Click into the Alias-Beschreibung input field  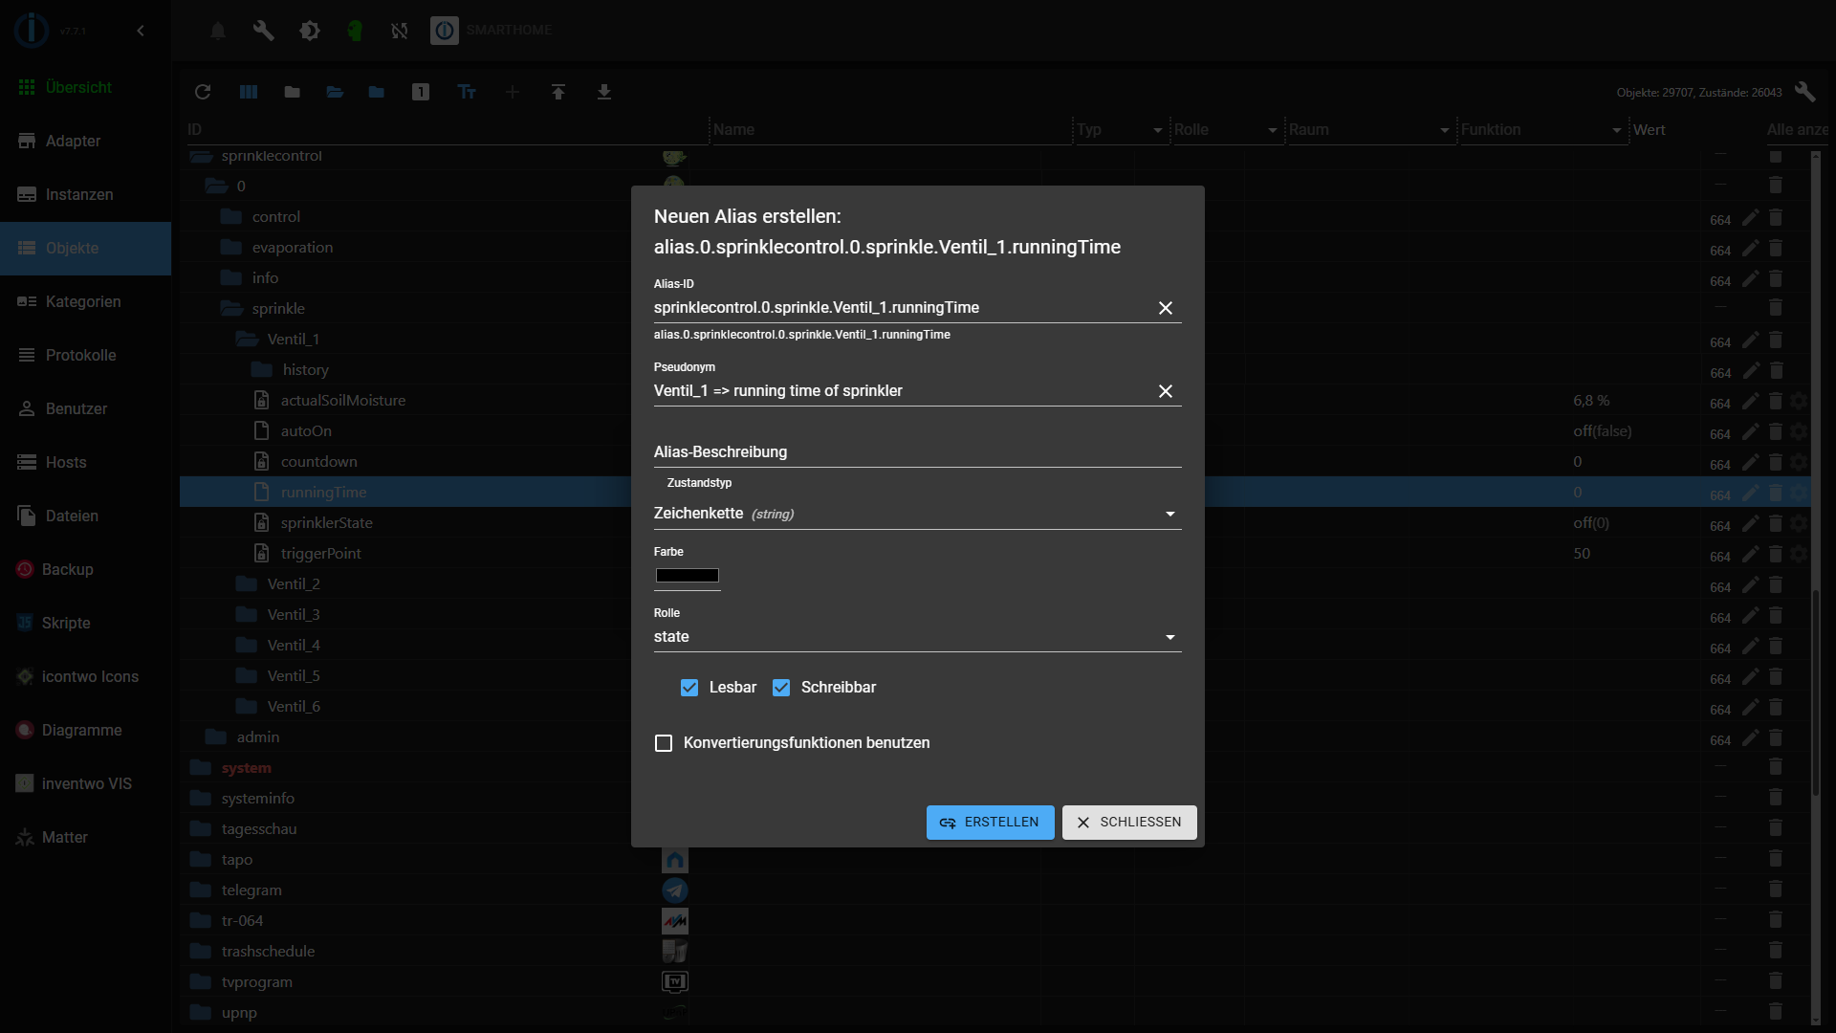(x=916, y=451)
